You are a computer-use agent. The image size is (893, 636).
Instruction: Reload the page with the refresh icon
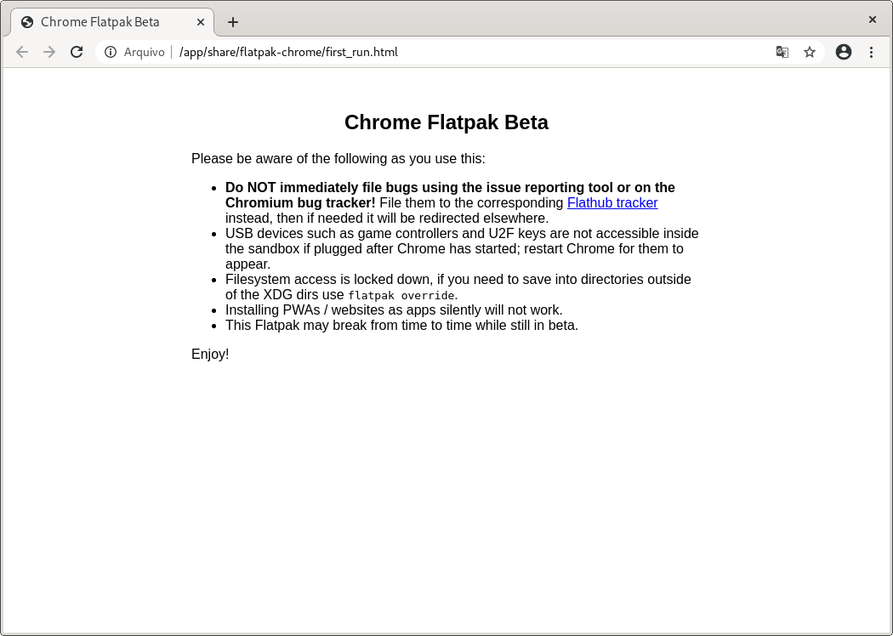[77, 52]
